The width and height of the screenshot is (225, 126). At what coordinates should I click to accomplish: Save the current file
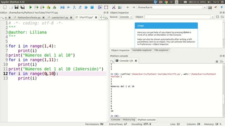click(17, 7)
